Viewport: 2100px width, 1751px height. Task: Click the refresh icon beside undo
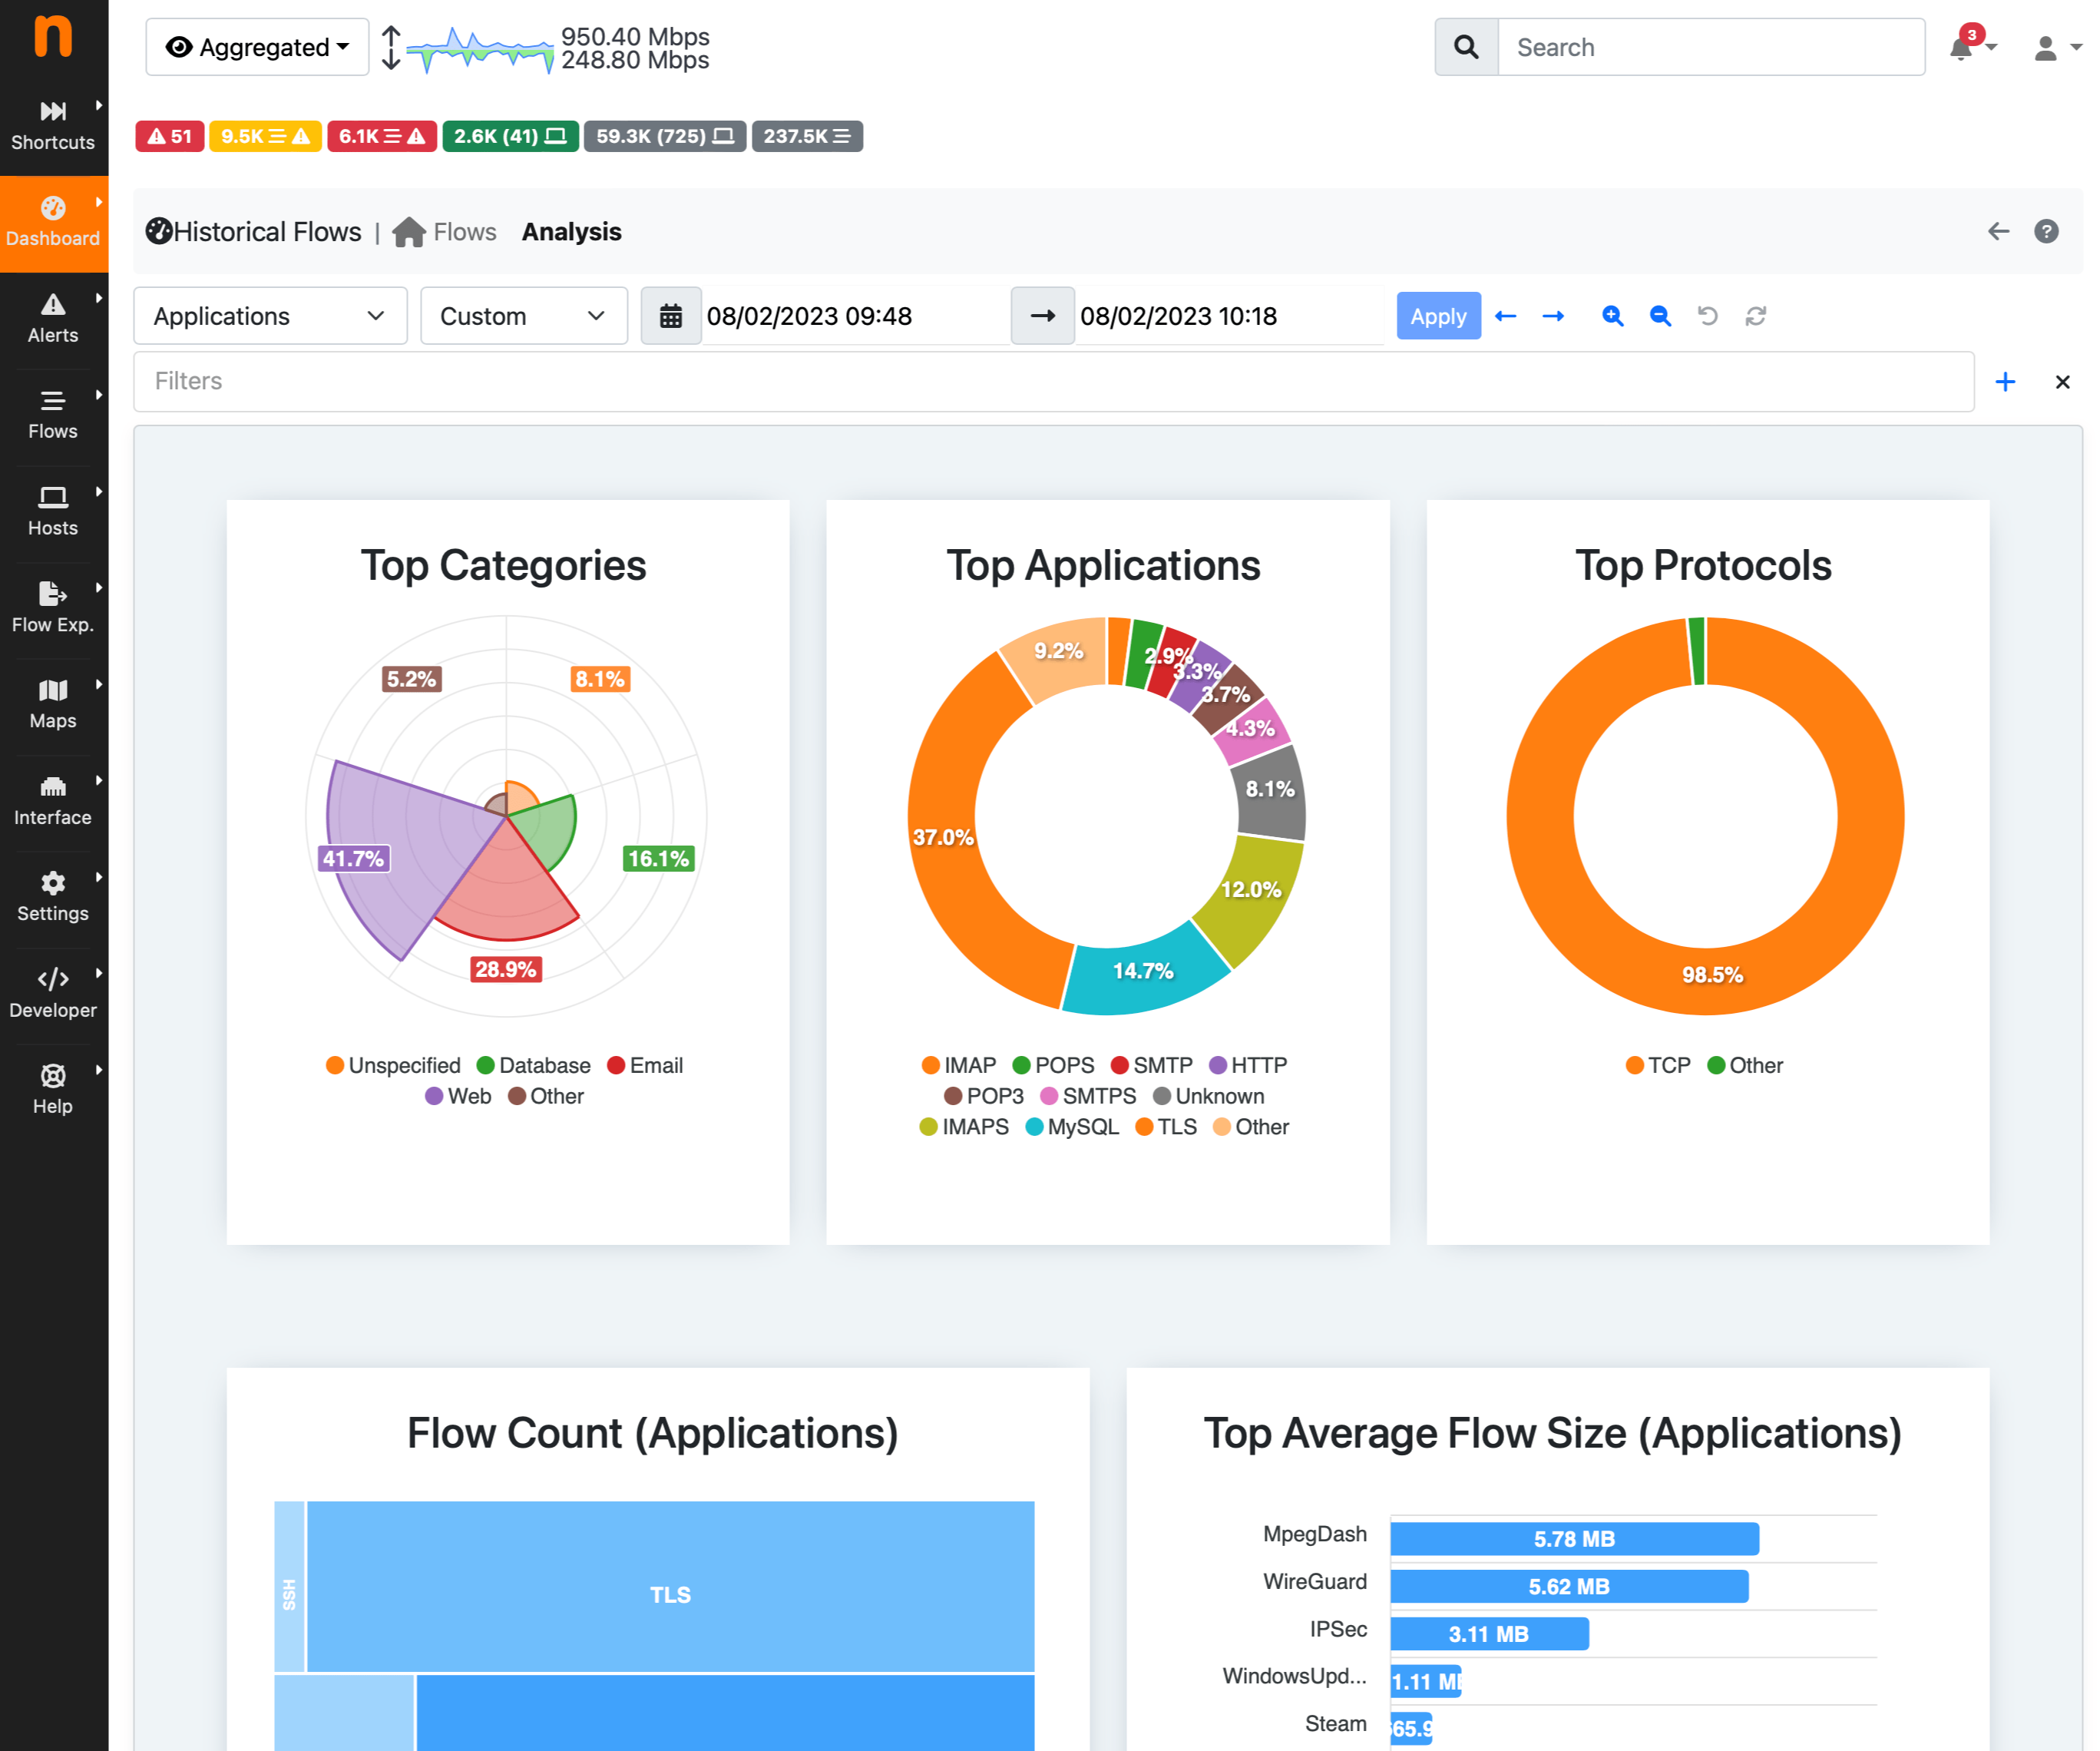pos(1756,316)
